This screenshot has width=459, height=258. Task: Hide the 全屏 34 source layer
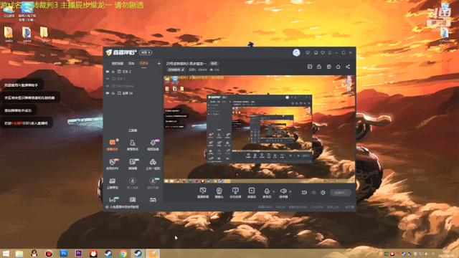(108, 93)
